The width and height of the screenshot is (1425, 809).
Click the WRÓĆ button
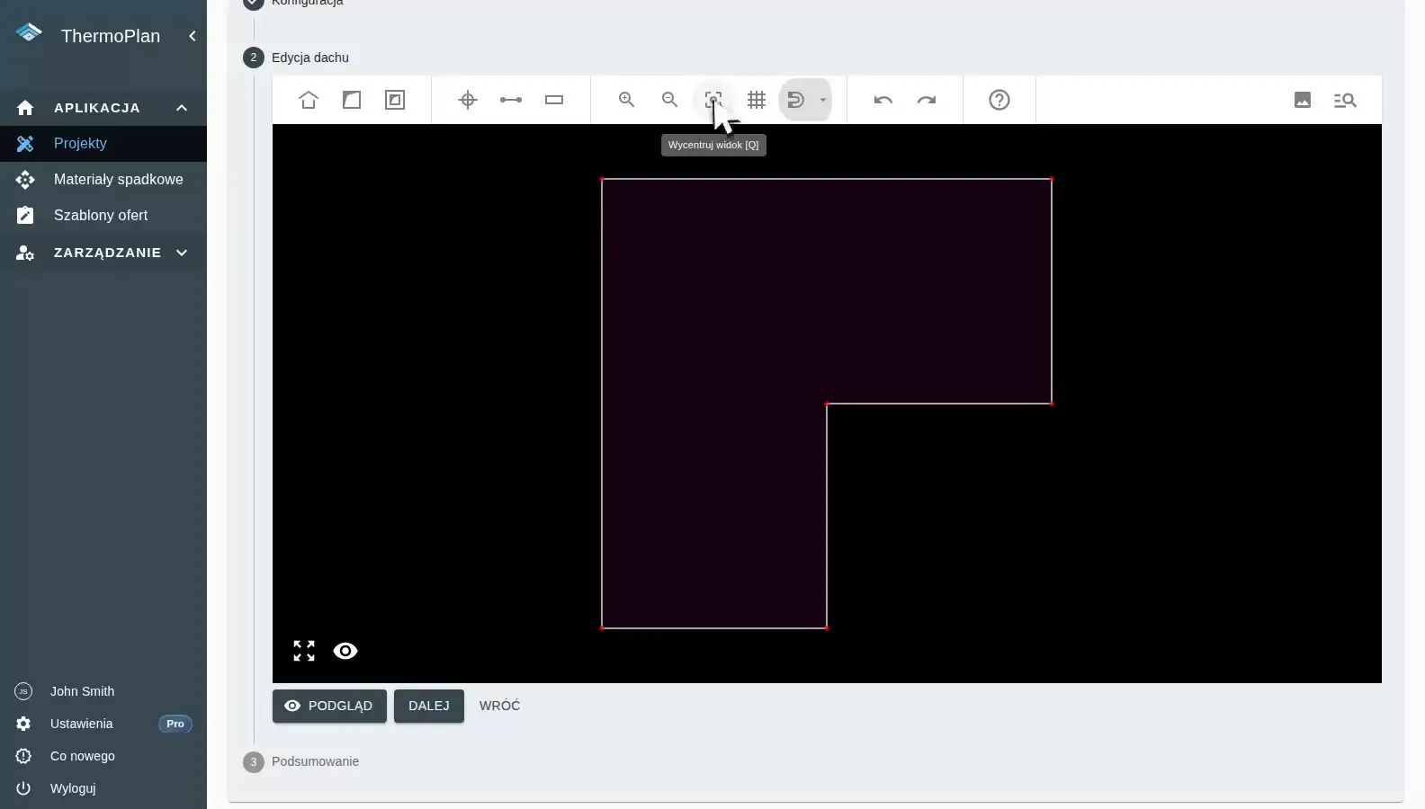499,706
